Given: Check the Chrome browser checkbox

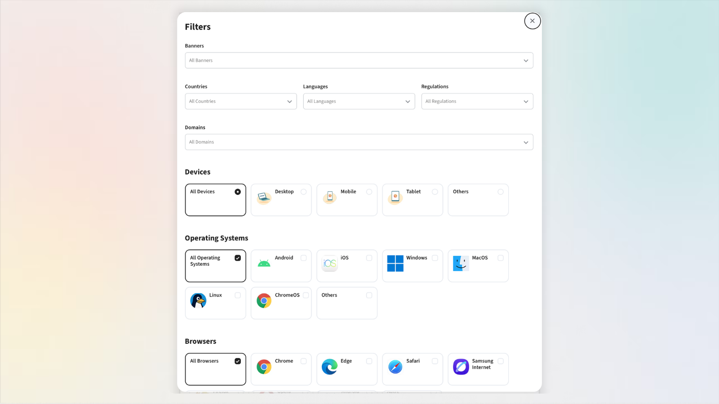Looking at the screenshot, I should (304, 361).
